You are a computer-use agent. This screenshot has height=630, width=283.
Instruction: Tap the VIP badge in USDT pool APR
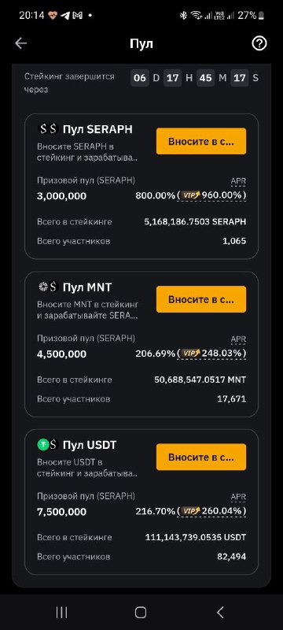click(x=190, y=511)
